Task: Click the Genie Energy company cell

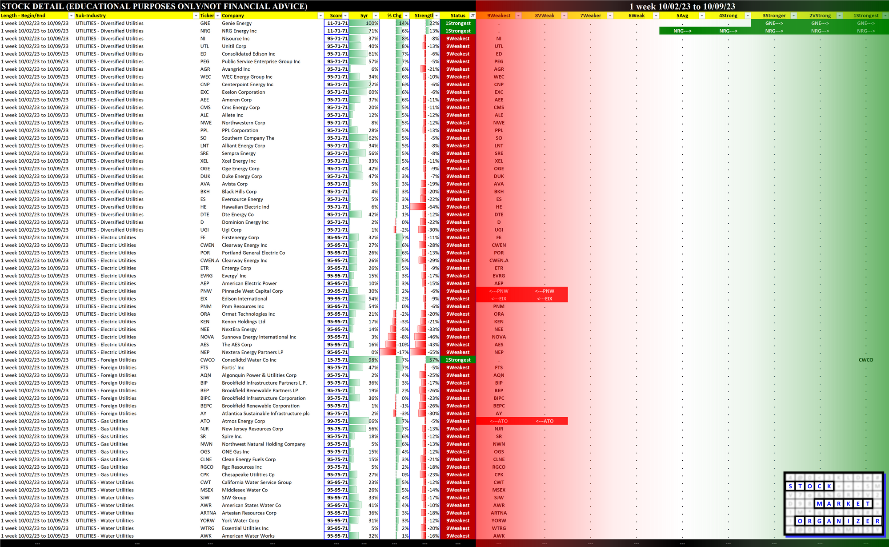Action: [x=237, y=23]
